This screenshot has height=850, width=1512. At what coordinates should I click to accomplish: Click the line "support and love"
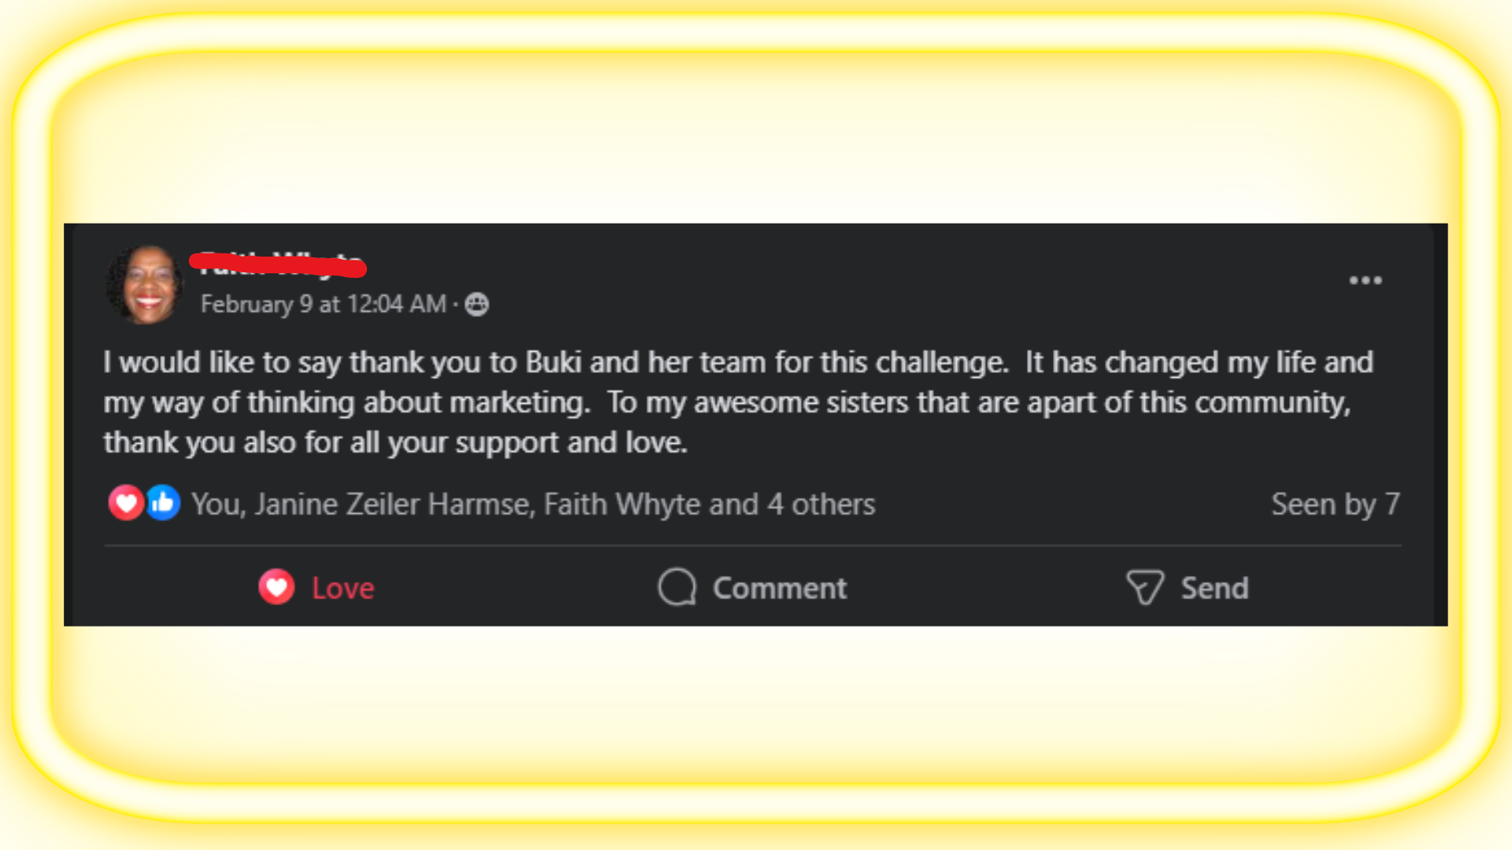click(x=395, y=443)
